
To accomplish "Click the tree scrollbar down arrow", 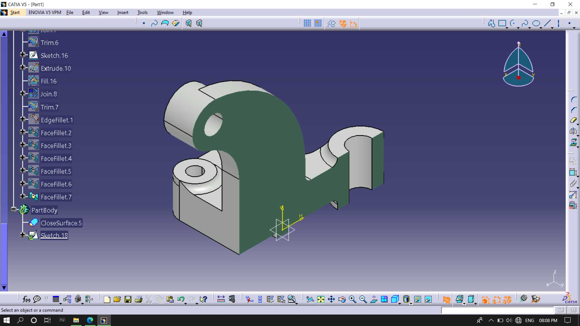I will [x=4, y=288].
